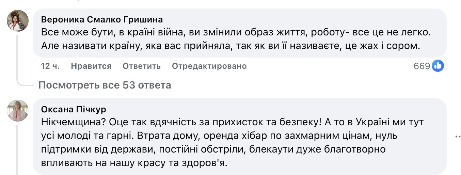The height and width of the screenshot is (175, 461).
Task: Open the three-dot comment options menu
Action: tap(457, 137)
